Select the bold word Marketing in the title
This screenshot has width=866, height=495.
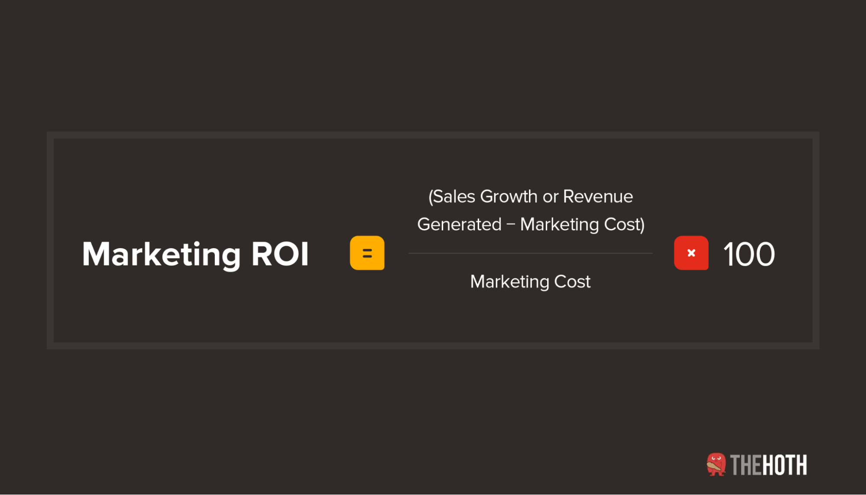tap(161, 256)
